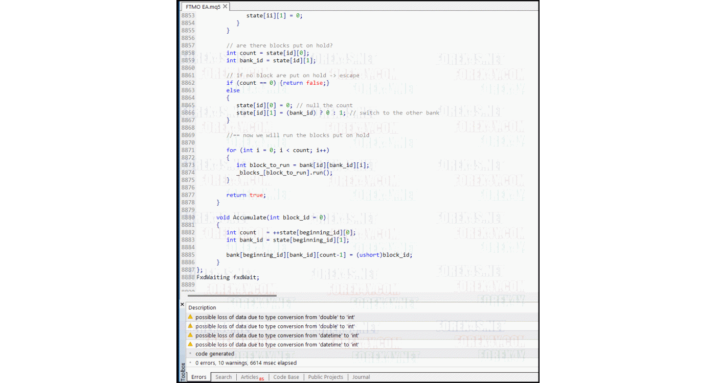Click the warning triangle on the first 'datetime' warning

tap(191, 335)
